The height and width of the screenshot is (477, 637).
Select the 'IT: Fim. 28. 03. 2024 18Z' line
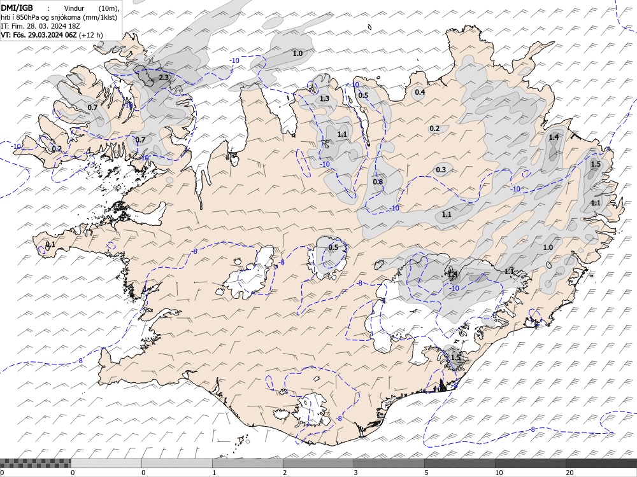pyautogui.click(x=41, y=26)
